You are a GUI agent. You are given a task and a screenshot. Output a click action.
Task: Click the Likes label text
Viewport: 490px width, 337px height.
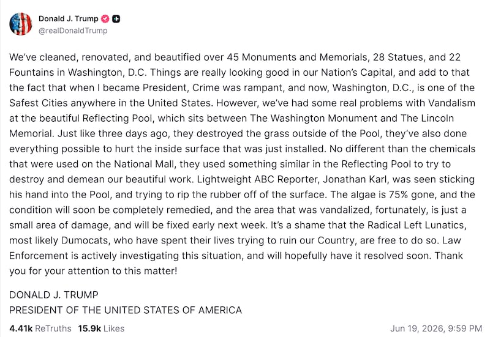114,328
